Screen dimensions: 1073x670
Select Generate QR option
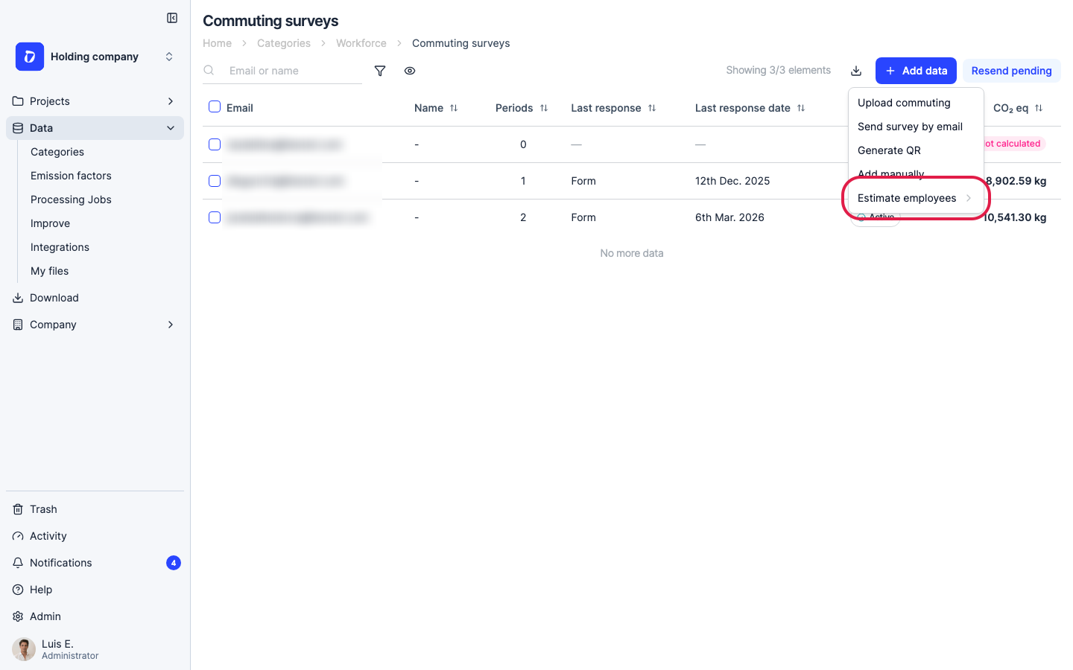916,150
